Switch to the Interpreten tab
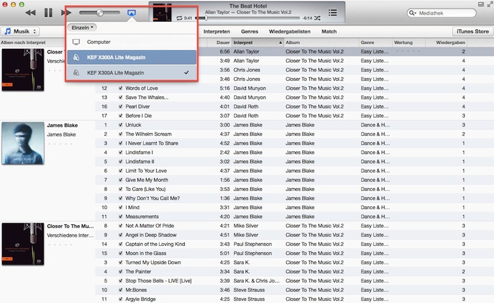 pyautogui.click(x=217, y=31)
